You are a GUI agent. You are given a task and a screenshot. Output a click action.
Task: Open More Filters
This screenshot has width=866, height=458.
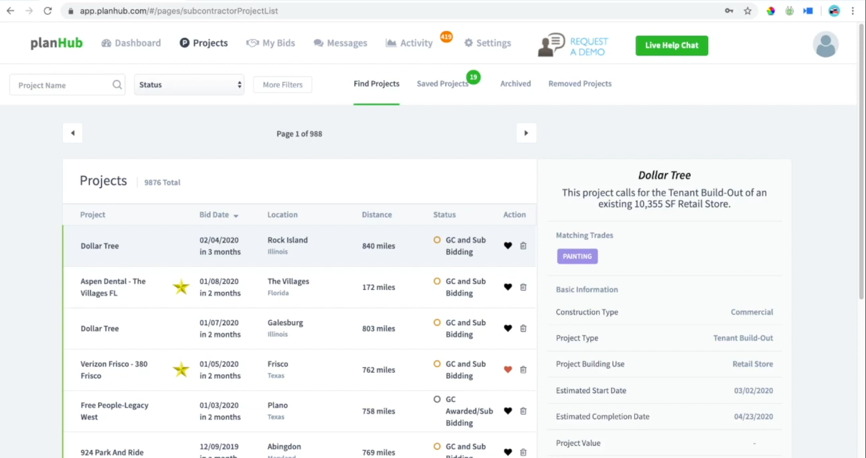coord(282,85)
